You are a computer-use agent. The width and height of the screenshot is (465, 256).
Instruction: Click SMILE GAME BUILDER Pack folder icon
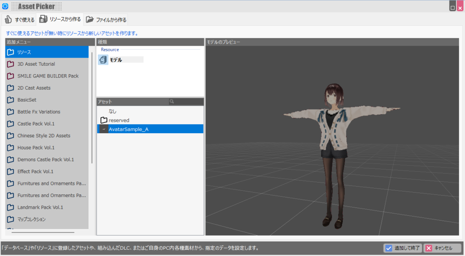coord(10,76)
